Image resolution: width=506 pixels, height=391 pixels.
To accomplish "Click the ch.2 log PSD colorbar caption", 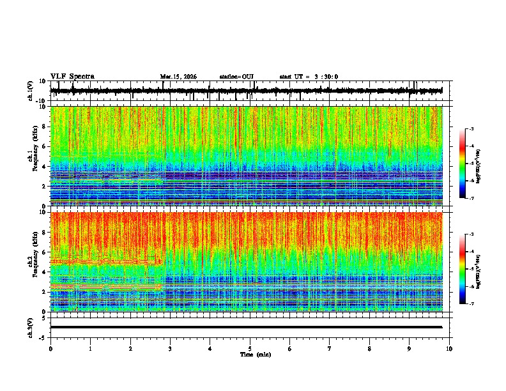I will (479, 272).
